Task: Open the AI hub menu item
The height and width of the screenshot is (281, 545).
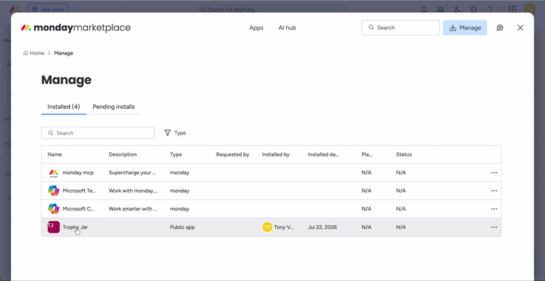Action: 287,28
